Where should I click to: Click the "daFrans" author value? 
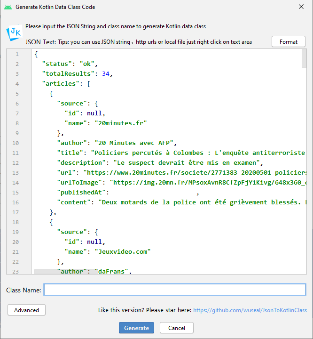click(112, 271)
